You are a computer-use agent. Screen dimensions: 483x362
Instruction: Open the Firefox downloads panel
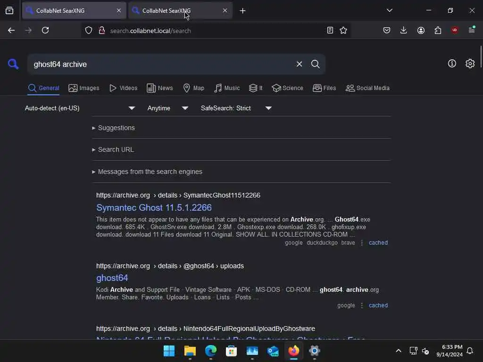coord(404,30)
